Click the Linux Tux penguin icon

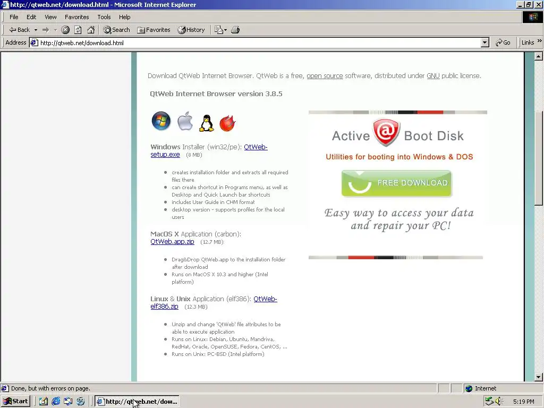coord(207,123)
